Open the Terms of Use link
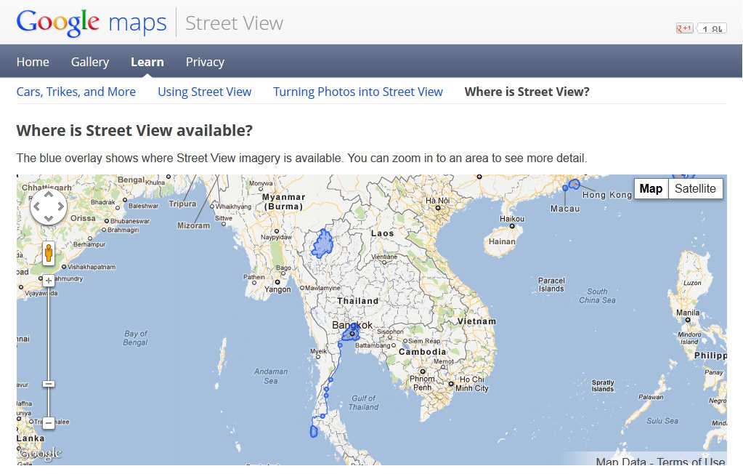Image resolution: width=743 pixels, height=474 pixels. tap(691, 461)
